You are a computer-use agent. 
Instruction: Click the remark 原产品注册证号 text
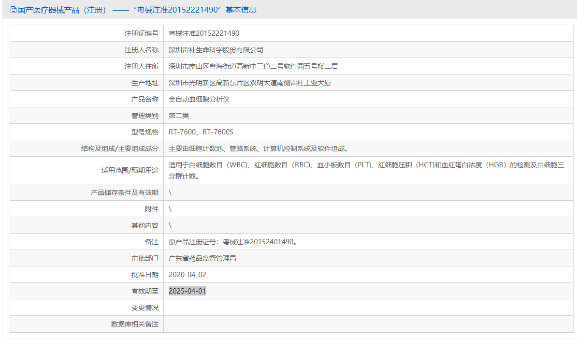(232, 242)
